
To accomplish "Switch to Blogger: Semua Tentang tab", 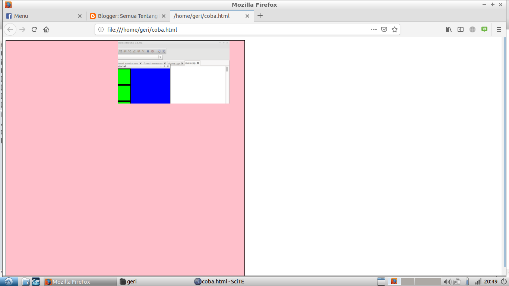I will (x=128, y=16).
